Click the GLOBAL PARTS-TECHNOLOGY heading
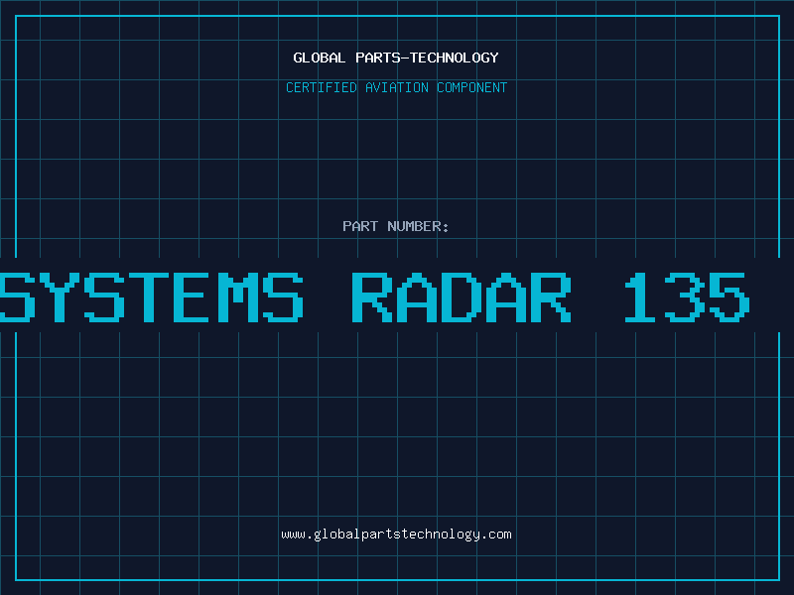The width and height of the screenshot is (794, 595). (x=396, y=58)
